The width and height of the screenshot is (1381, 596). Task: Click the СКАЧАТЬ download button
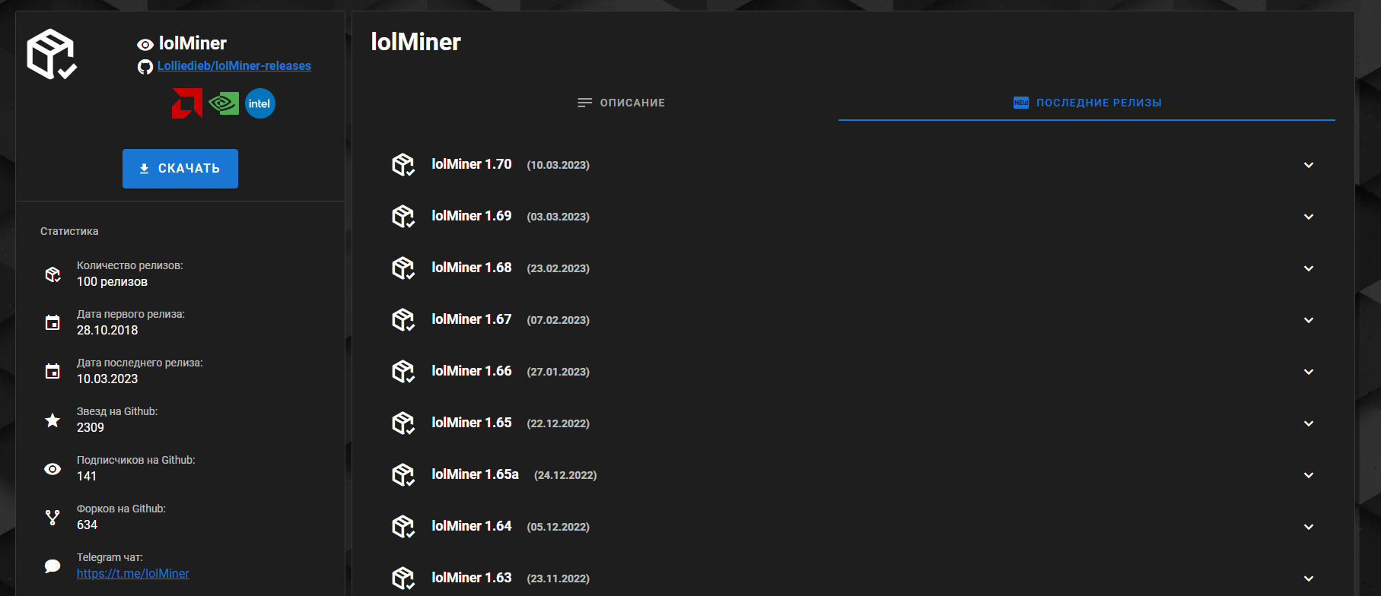180,169
